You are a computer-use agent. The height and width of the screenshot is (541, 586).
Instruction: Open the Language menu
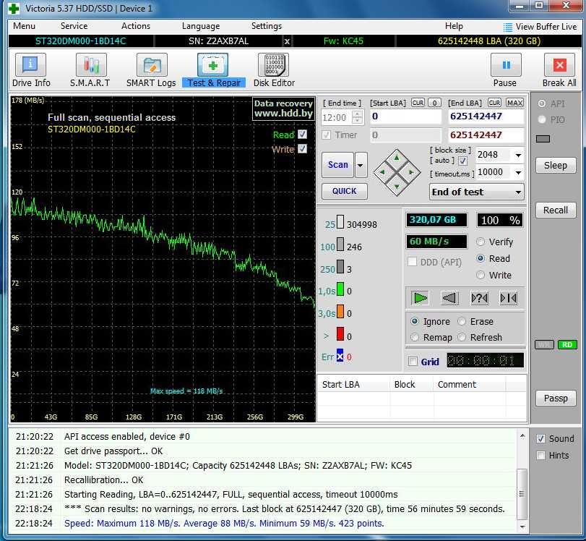(x=201, y=26)
